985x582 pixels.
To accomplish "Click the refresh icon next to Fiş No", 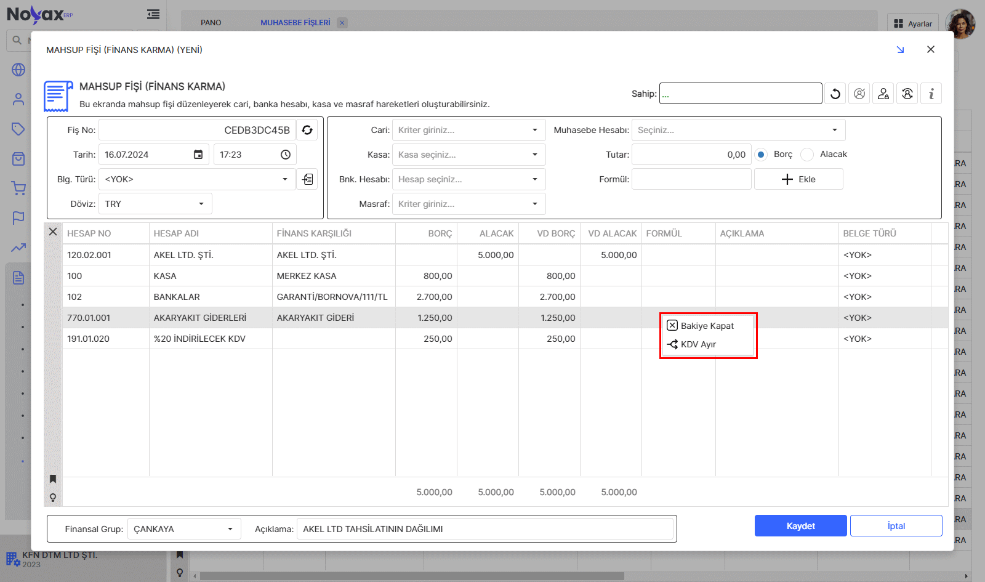I will click(x=307, y=130).
